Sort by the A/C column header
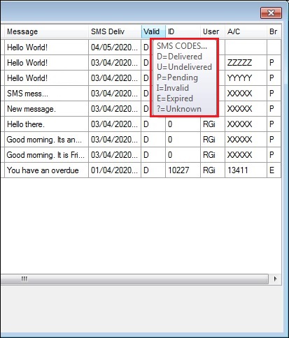Screen dimensions: 289x338 tap(246, 31)
